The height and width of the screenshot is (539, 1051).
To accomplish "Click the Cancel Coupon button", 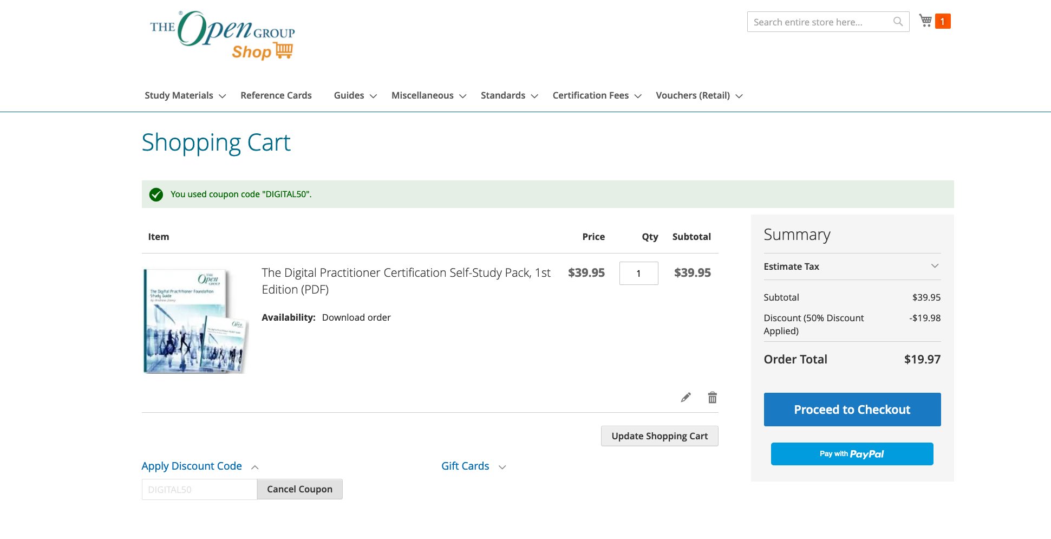I will 299,489.
